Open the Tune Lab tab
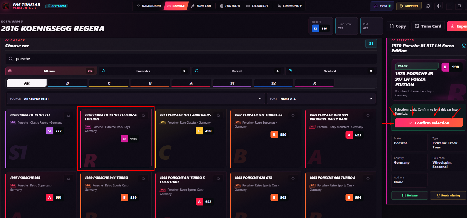 201,6
